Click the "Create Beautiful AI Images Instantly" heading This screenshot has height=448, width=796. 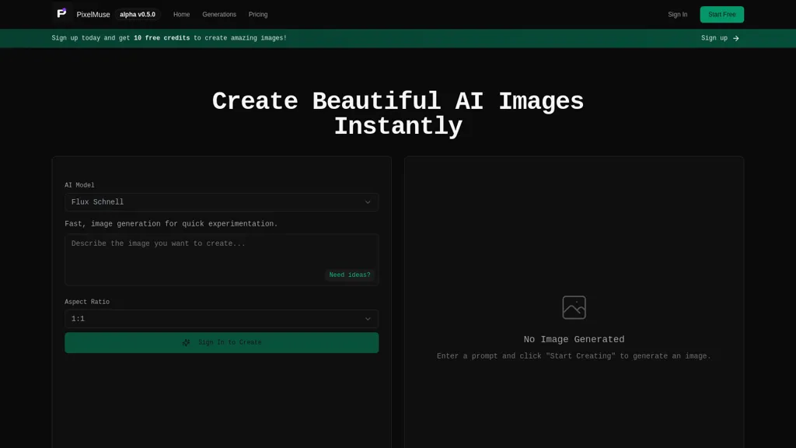[x=398, y=114]
